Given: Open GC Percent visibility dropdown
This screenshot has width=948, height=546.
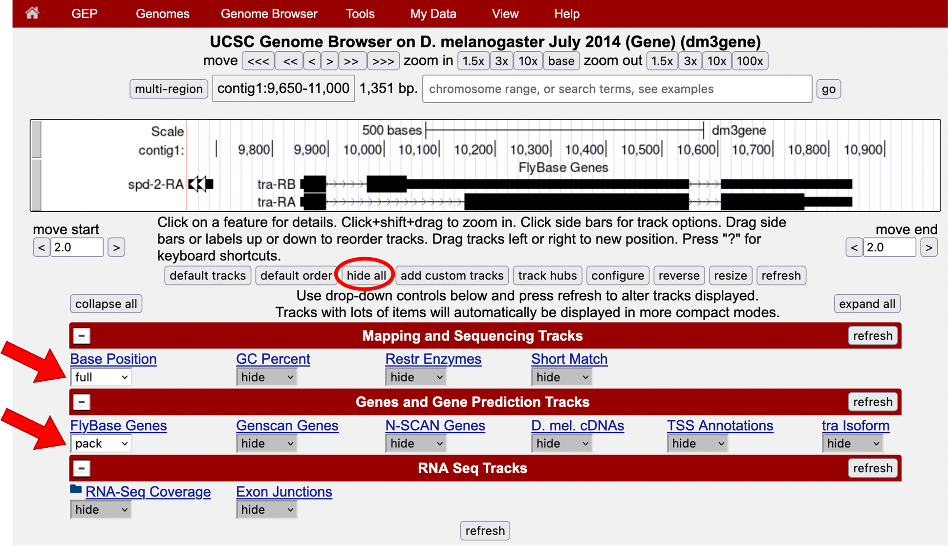Looking at the screenshot, I should coord(267,377).
